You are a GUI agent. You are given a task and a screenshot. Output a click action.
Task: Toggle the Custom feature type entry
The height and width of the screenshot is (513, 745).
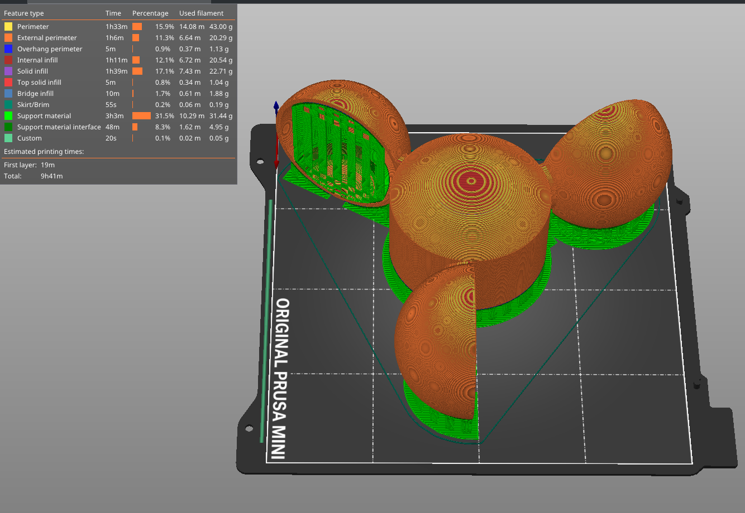click(x=29, y=138)
